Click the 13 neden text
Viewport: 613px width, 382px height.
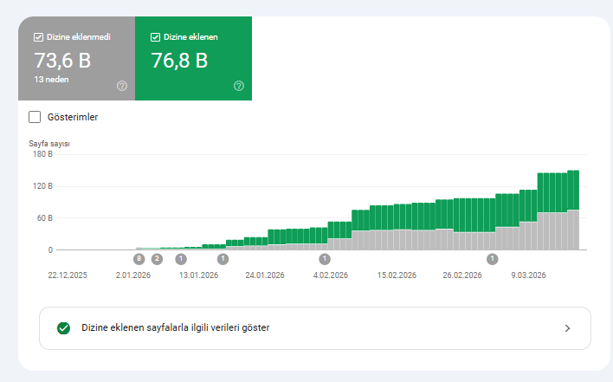tap(51, 80)
